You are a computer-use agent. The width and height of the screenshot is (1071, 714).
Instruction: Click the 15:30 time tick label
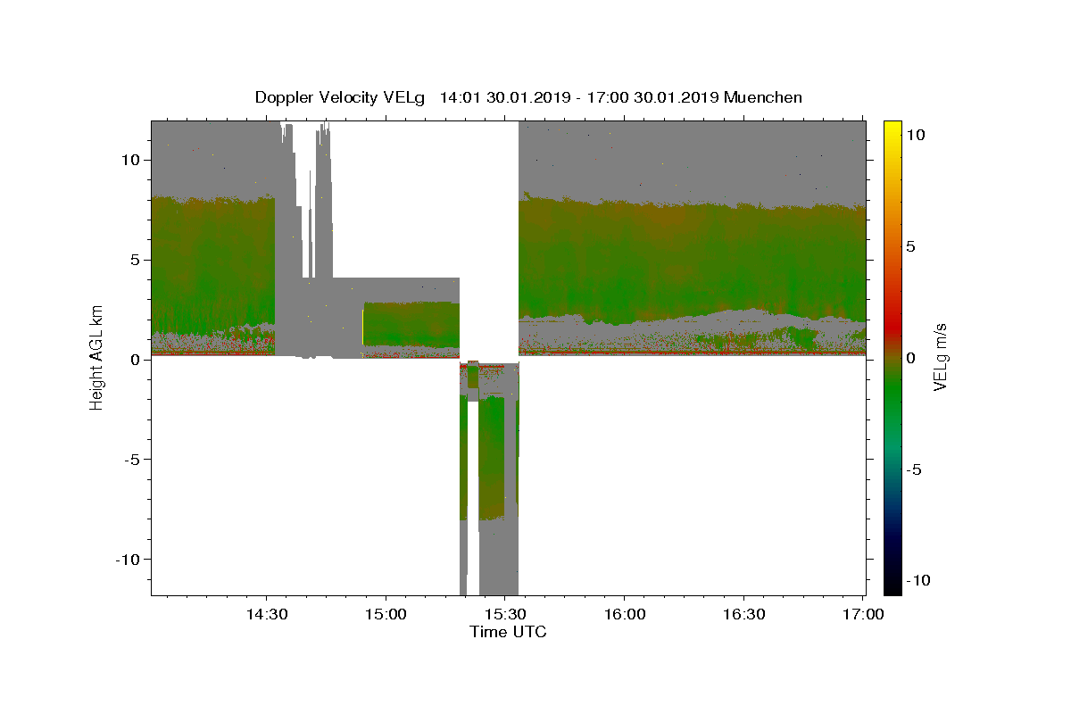(x=505, y=614)
